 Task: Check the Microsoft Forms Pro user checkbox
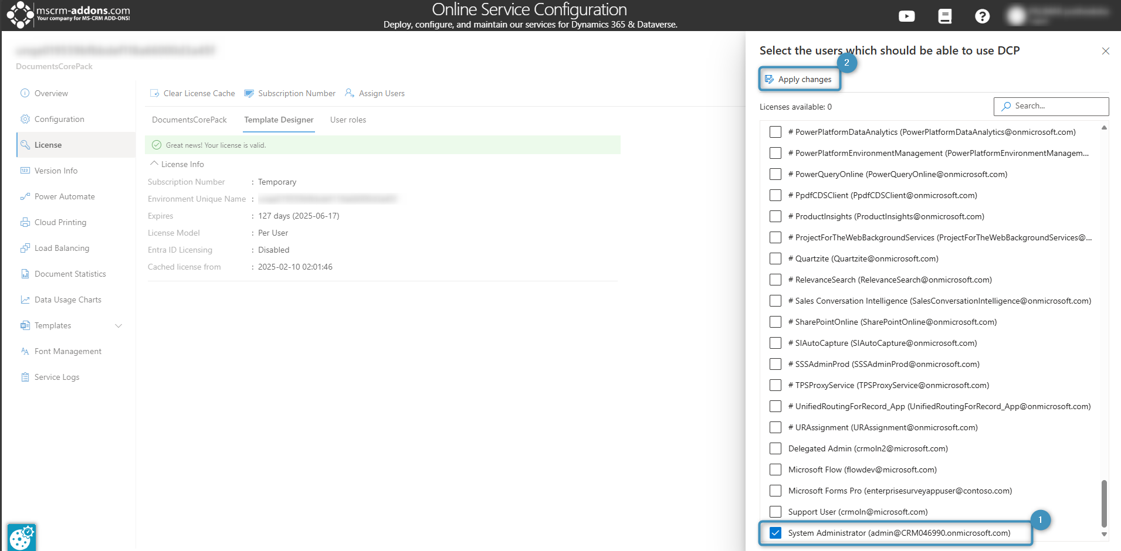pos(775,491)
